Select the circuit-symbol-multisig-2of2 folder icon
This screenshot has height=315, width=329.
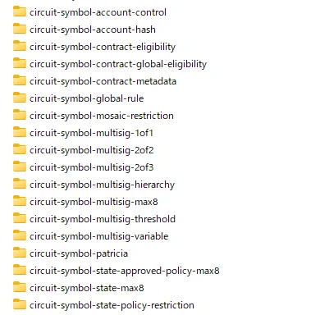pos(20,149)
